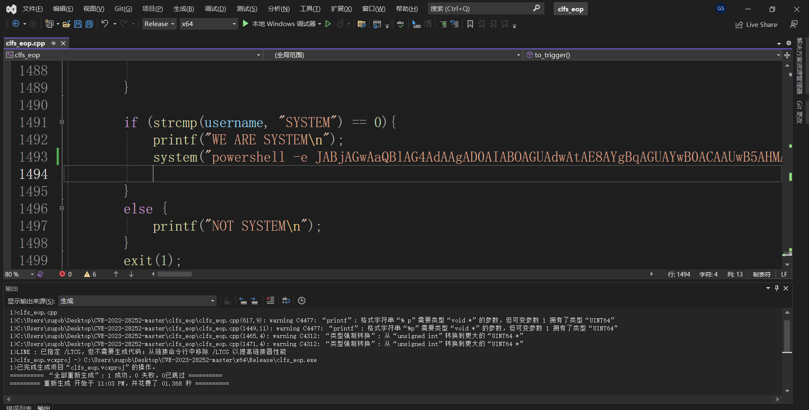Click the GS account avatar
The height and width of the screenshot is (410, 809).
click(x=721, y=8)
